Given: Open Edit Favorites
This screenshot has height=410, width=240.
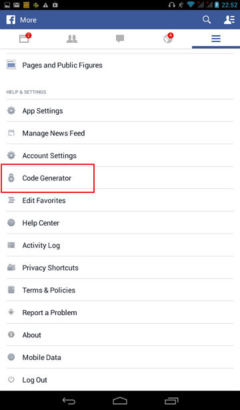Looking at the screenshot, I should (120, 200).
